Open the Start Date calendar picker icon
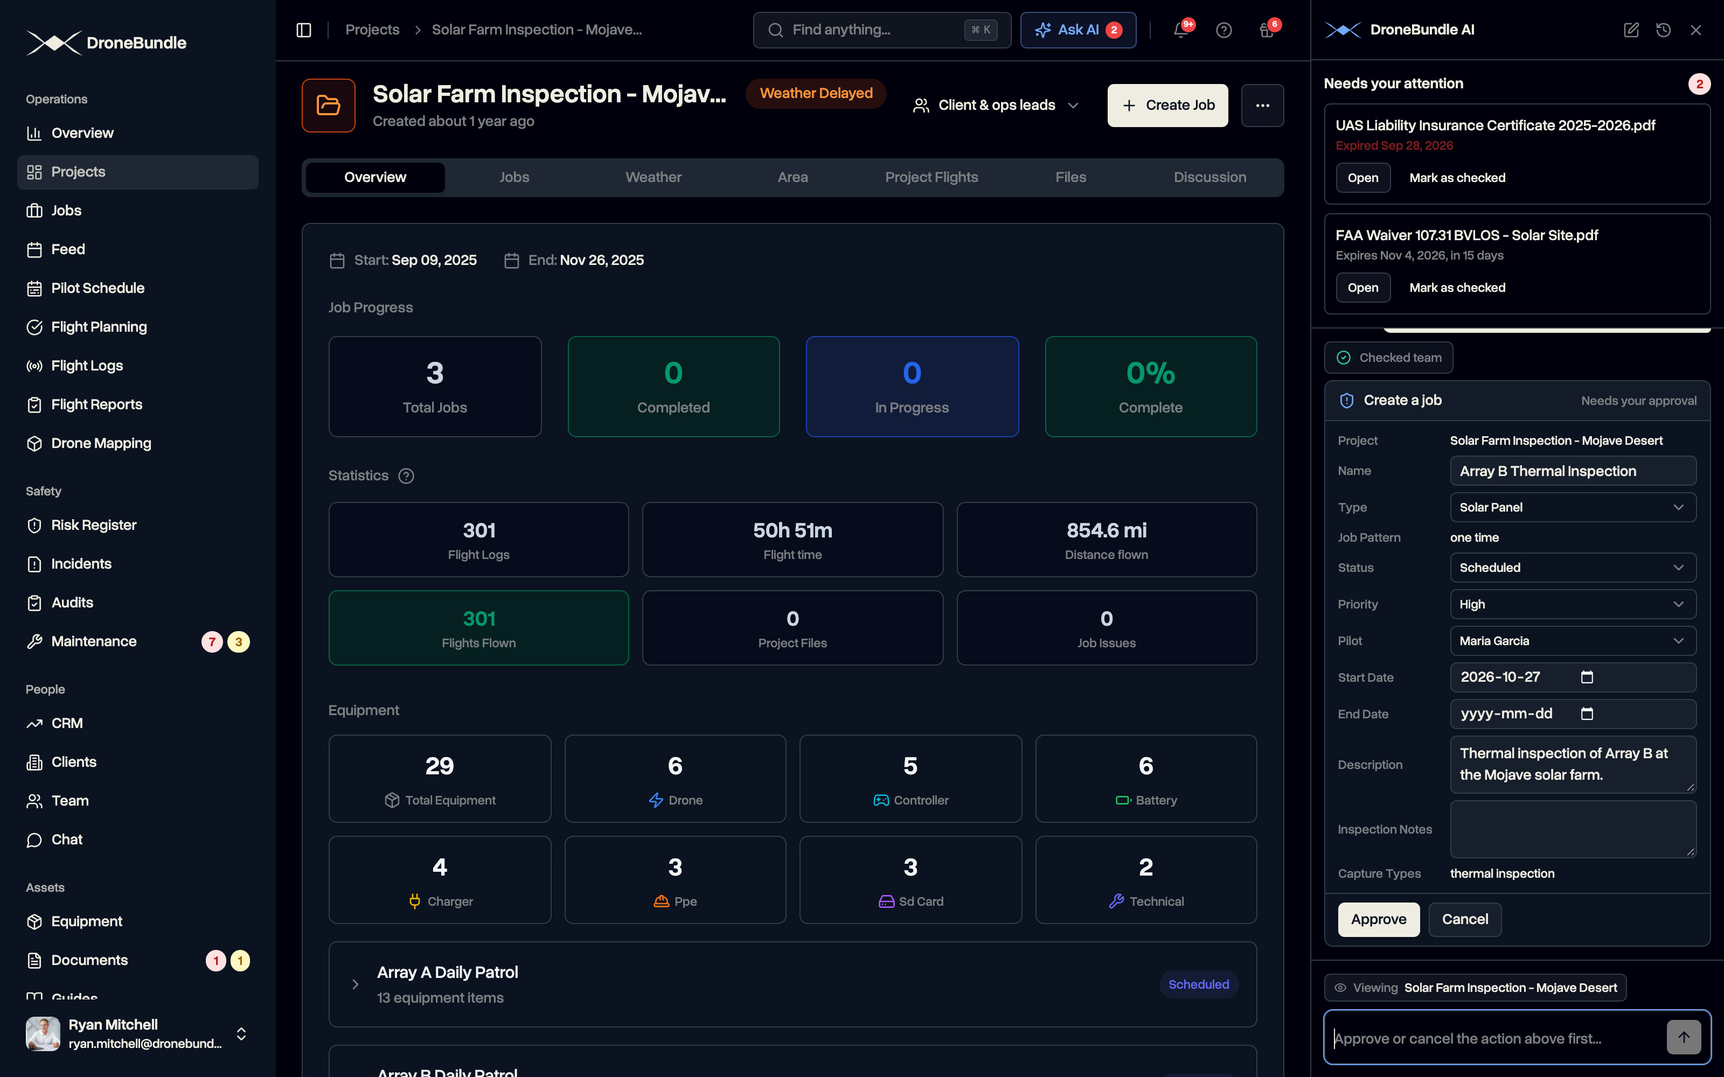1724x1077 pixels. click(1587, 677)
